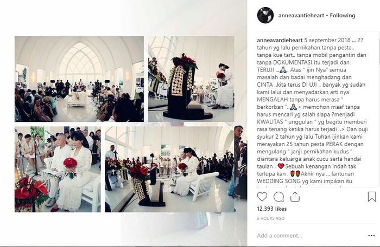The image size is (380, 247).
Task: Share the post with the share icon
Action: point(295,197)
